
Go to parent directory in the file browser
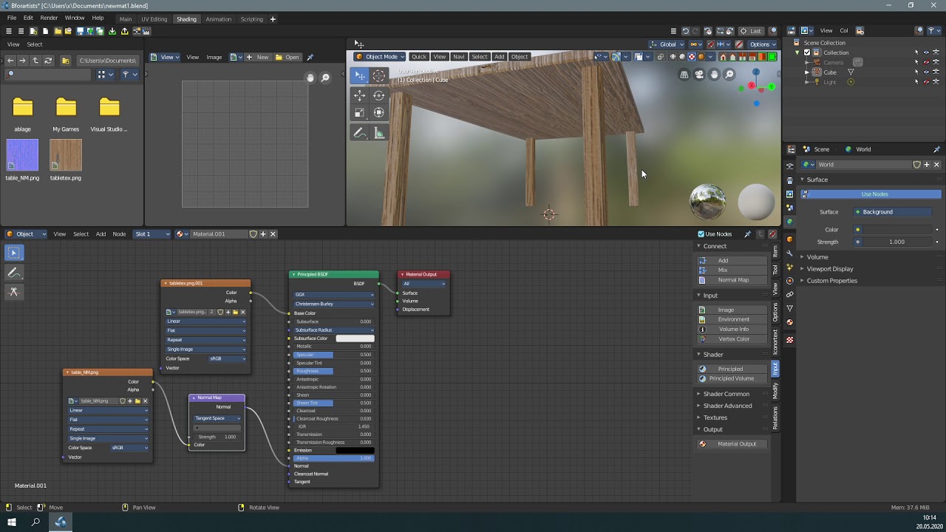point(35,61)
